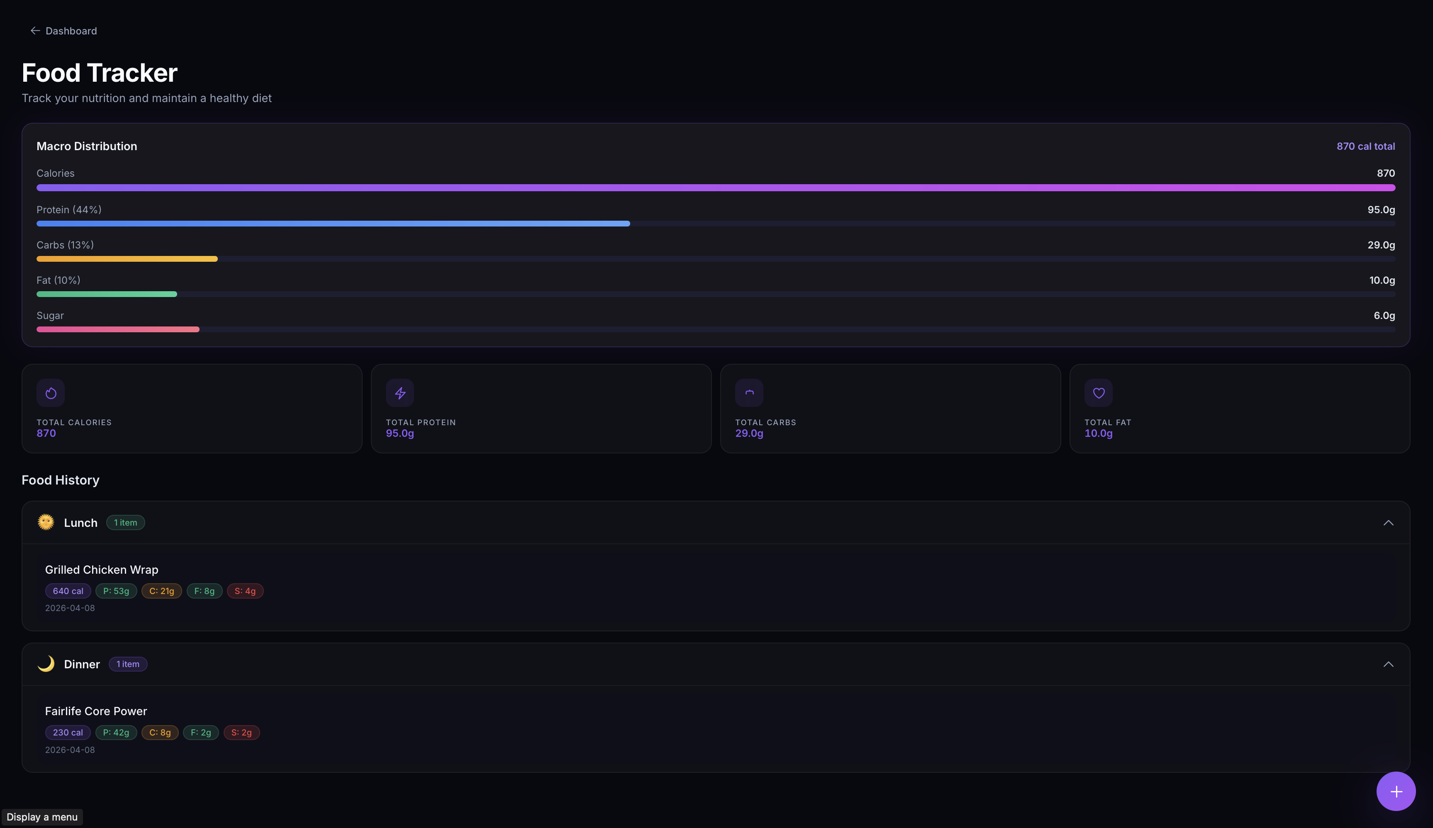
Task: Click the Total Calories flame icon
Action: click(51, 393)
